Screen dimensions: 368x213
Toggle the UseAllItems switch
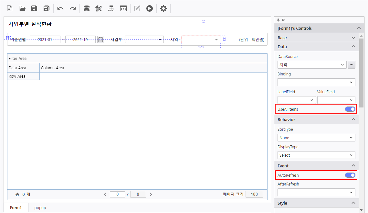(x=350, y=109)
